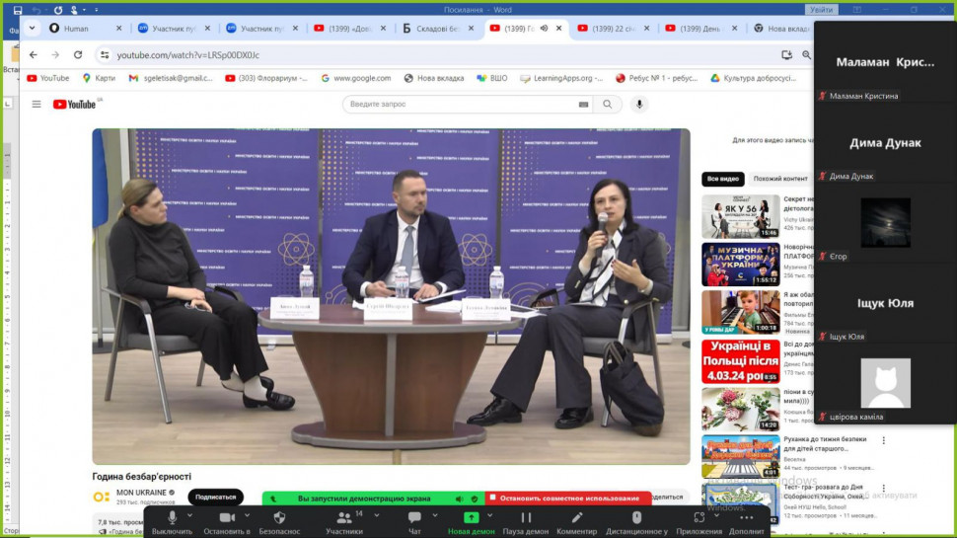Mute the active YouTube tab via speaker icon
Screen dimensions: 957x538
pos(544,28)
